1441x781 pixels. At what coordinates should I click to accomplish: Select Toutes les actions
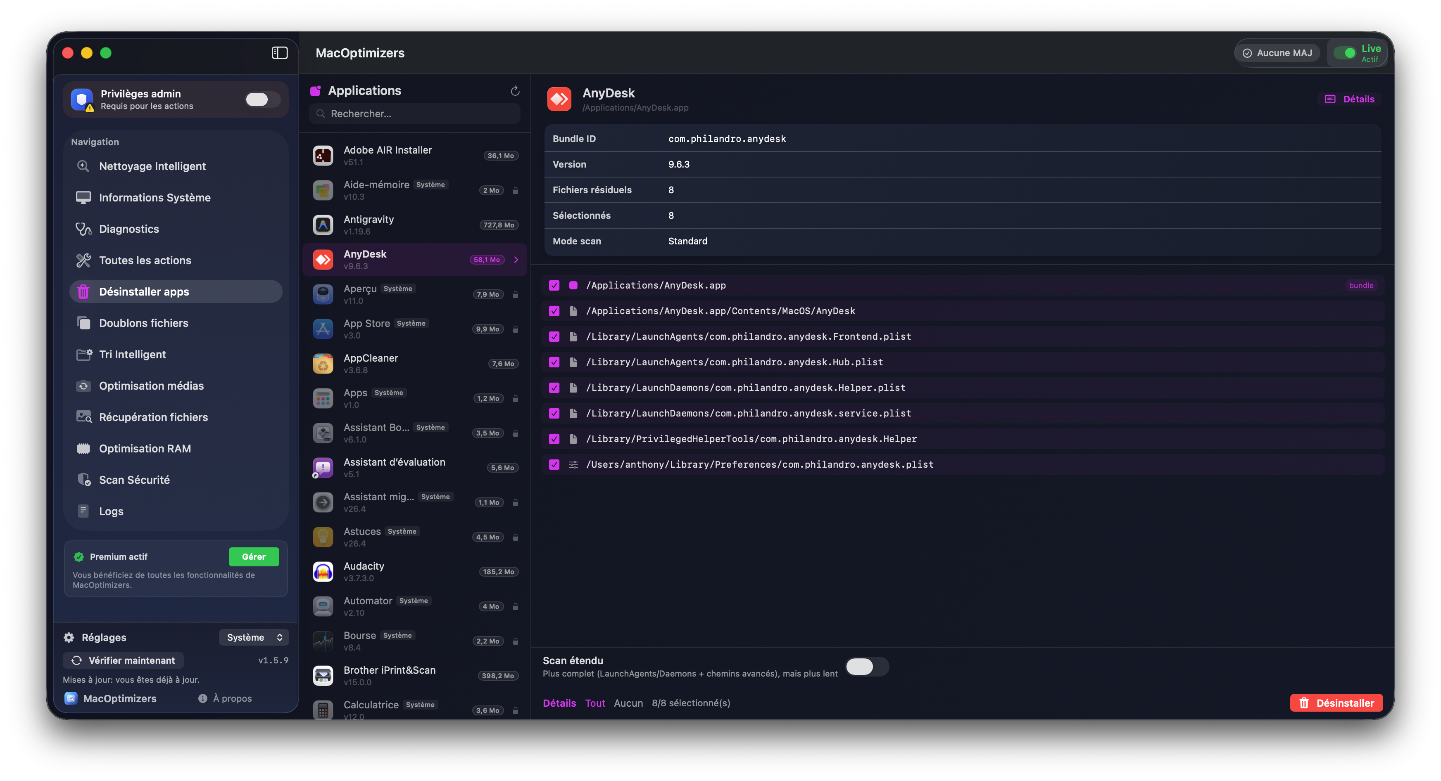pos(144,260)
